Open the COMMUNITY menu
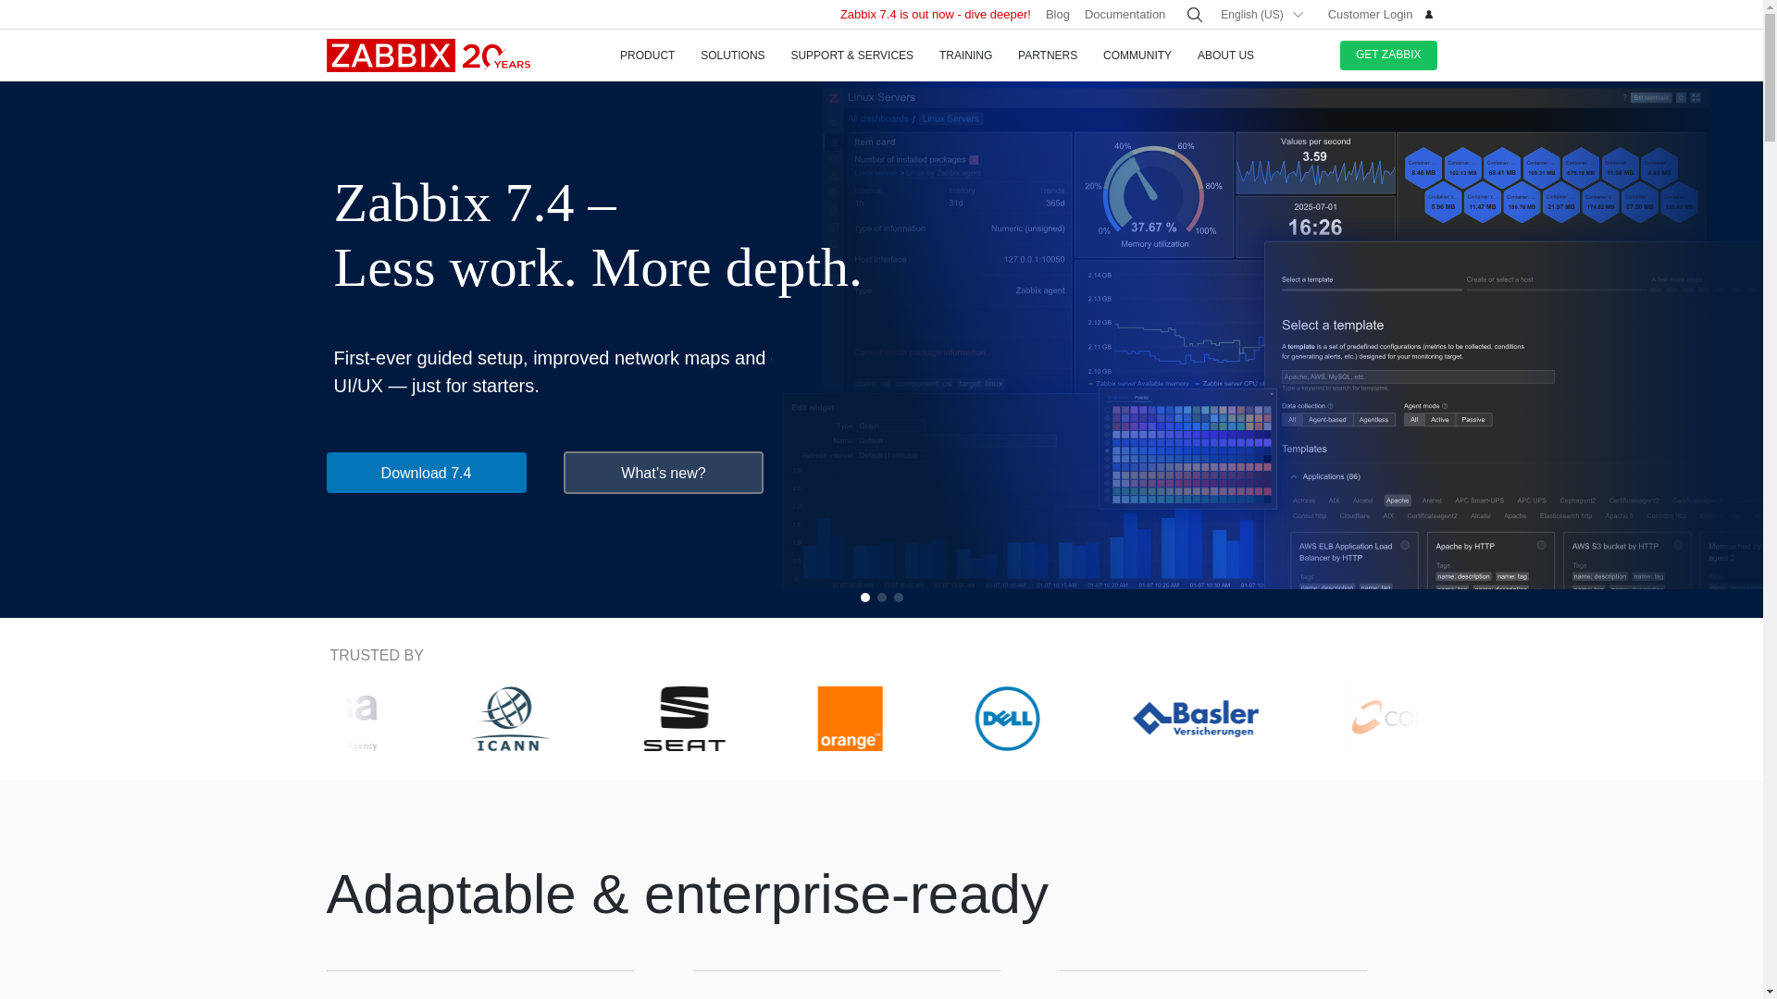This screenshot has width=1777, height=999. tap(1137, 55)
